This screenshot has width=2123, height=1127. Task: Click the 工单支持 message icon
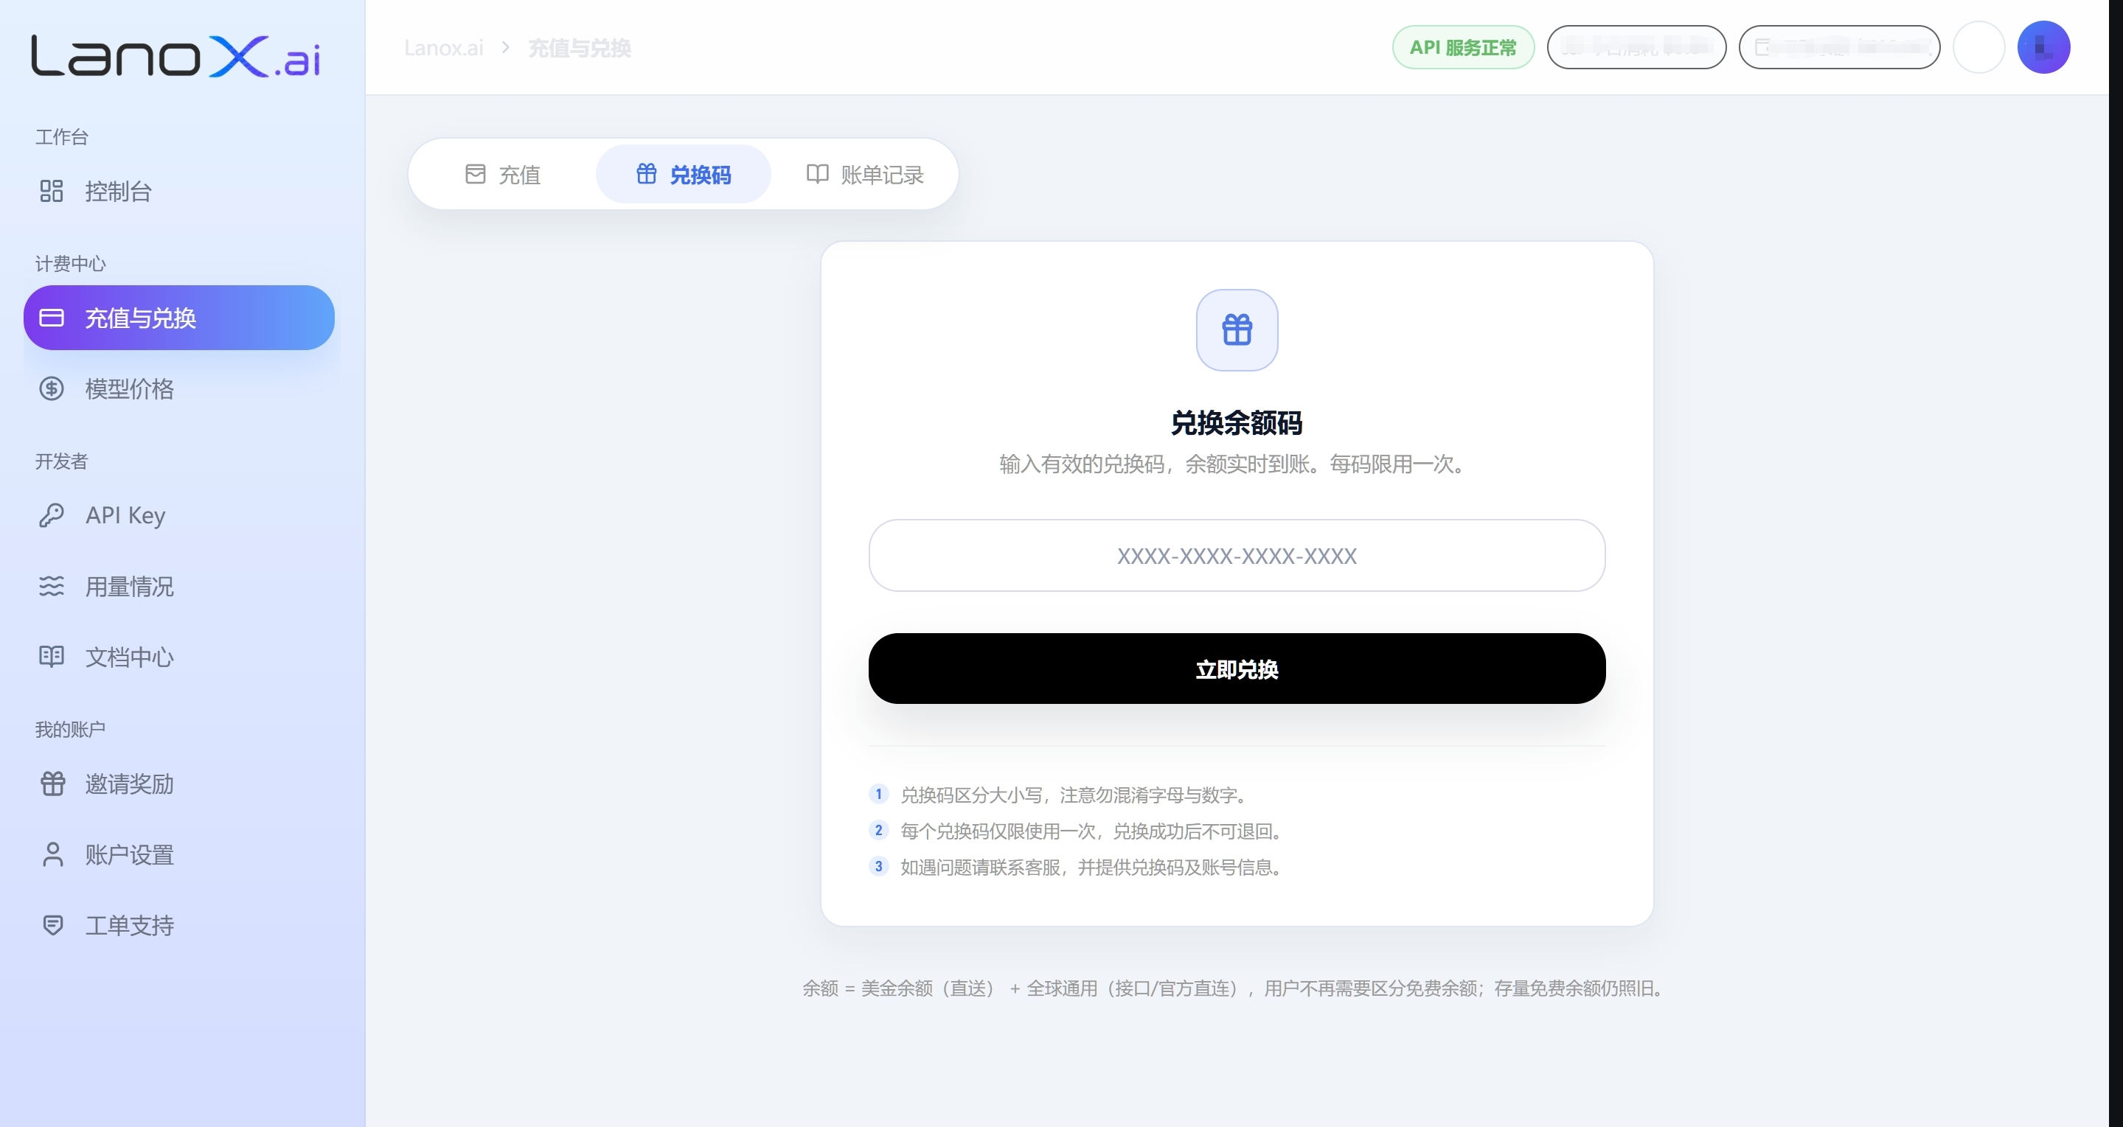(x=53, y=925)
